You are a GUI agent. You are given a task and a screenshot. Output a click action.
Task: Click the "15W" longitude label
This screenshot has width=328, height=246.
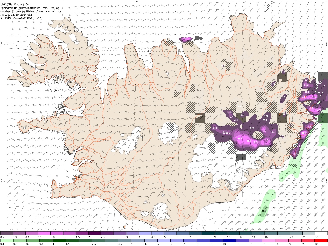click(x=271, y=1)
